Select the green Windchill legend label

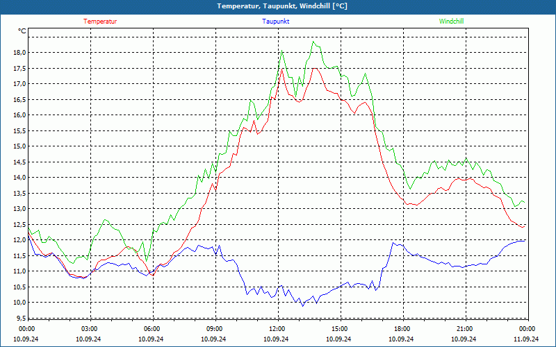coord(451,22)
